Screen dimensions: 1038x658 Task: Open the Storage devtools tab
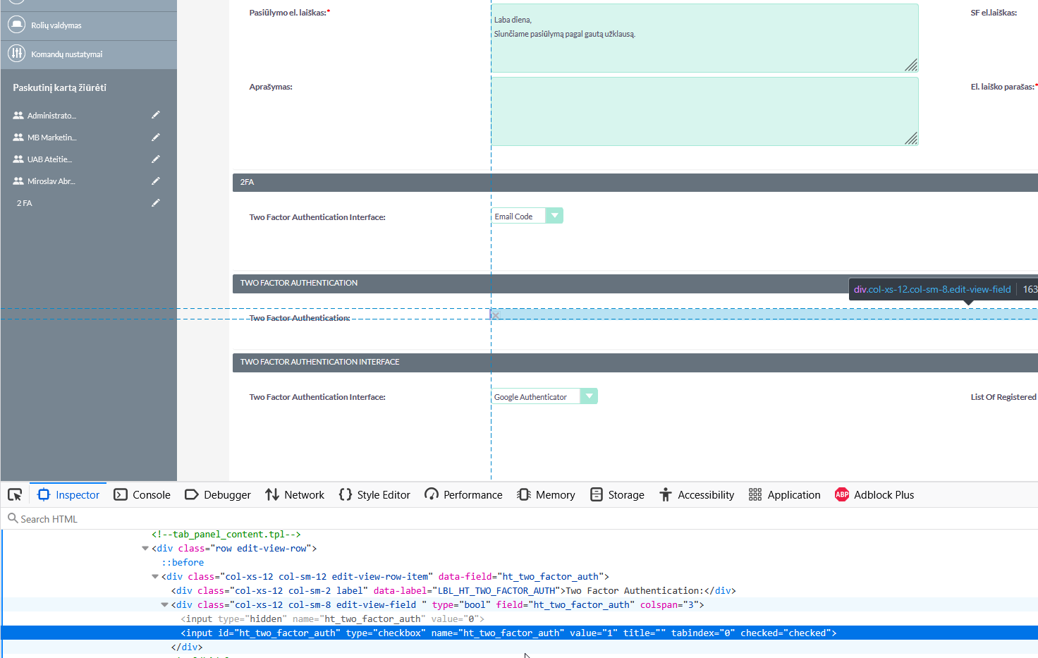click(x=617, y=494)
